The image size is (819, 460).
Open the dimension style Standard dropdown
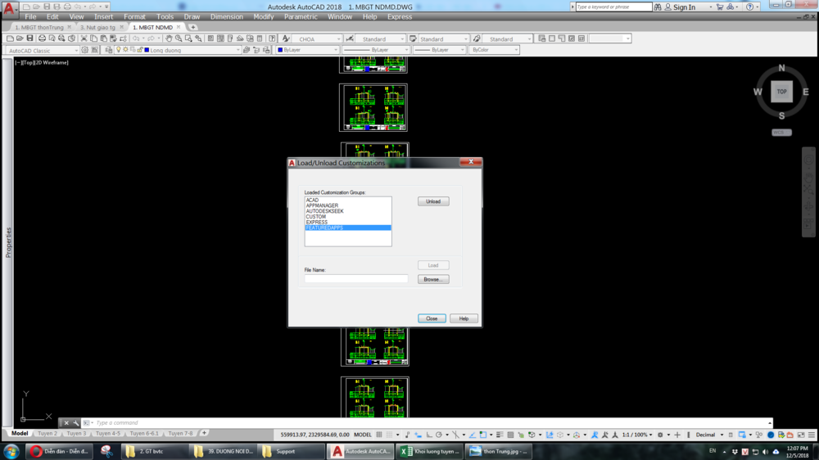click(382, 39)
